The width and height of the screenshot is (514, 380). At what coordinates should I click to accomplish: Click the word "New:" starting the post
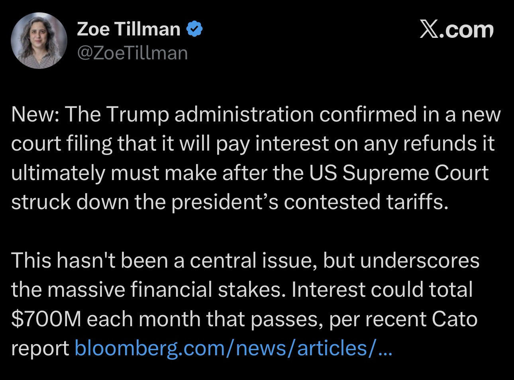point(35,114)
